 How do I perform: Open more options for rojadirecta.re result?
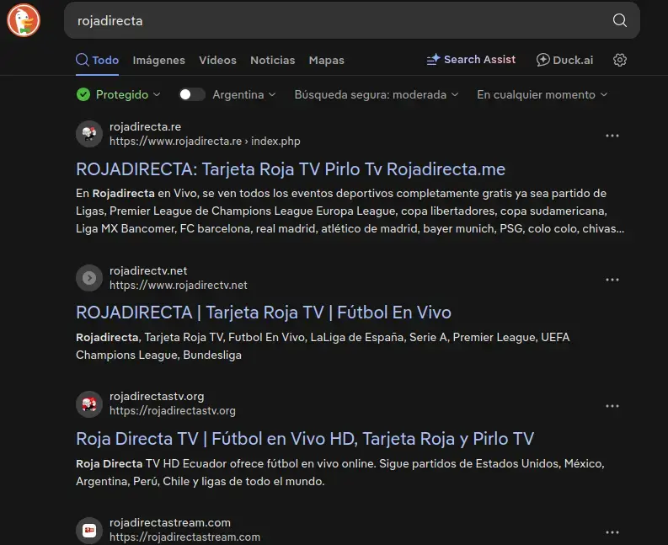click(x=612, y=136)
